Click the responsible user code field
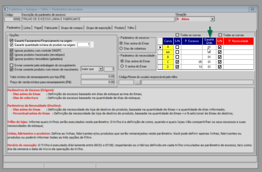The height and width of the screenshot is (172, 262). 126,82
